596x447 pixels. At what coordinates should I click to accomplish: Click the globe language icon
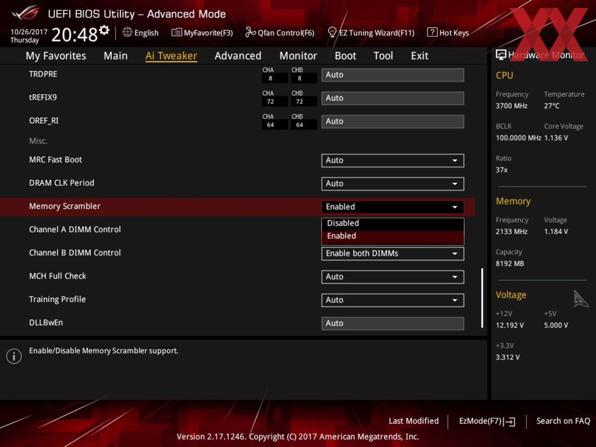(127, 32)
